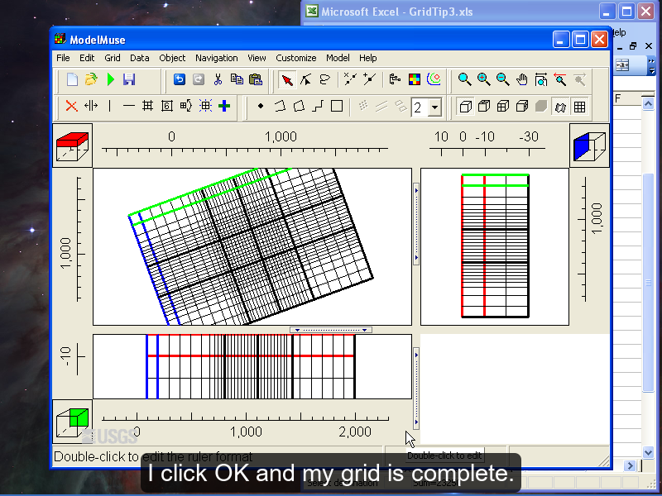Image resolution: width=662 pixels, height=496 pixels.
Task: Choose the create polyline object tool
Action: (280, 106)
